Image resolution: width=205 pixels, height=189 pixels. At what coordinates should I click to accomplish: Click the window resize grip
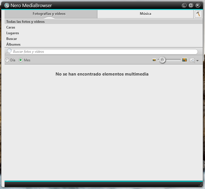point(200,185)
